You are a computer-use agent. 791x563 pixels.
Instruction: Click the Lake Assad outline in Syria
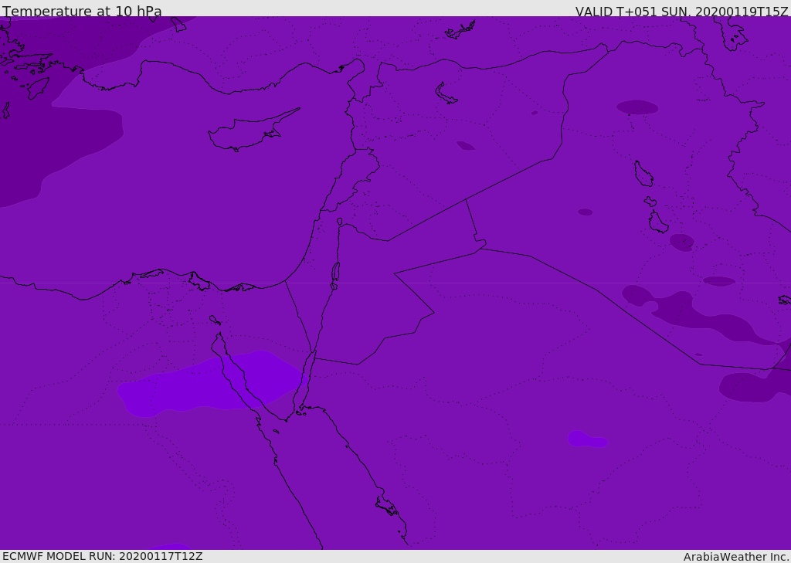coord(446,94)
